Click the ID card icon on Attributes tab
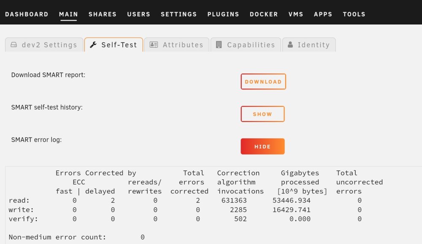Image resolution: width=422 pixels, height=244 pixels. pos(154,45)
